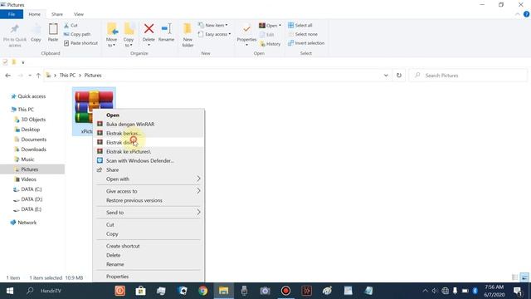Image resolution: width=531 pixels, height=299 pixels.
Task: Open Desktop in navigation pane
Action: coord(30,130)
